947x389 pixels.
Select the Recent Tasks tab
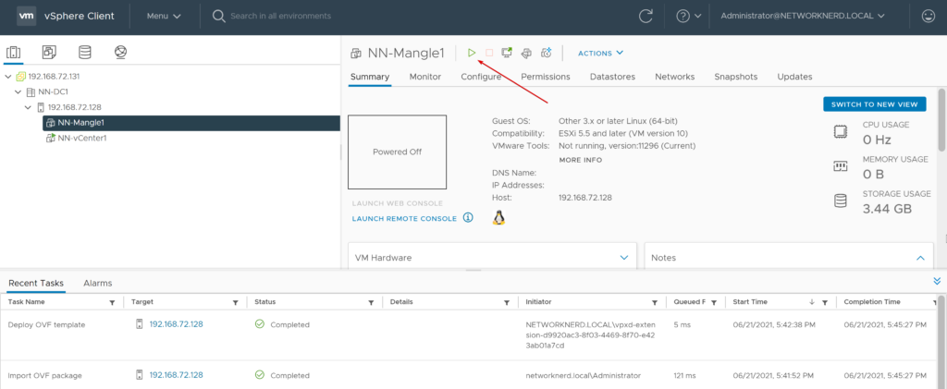[x=36, y=283]
